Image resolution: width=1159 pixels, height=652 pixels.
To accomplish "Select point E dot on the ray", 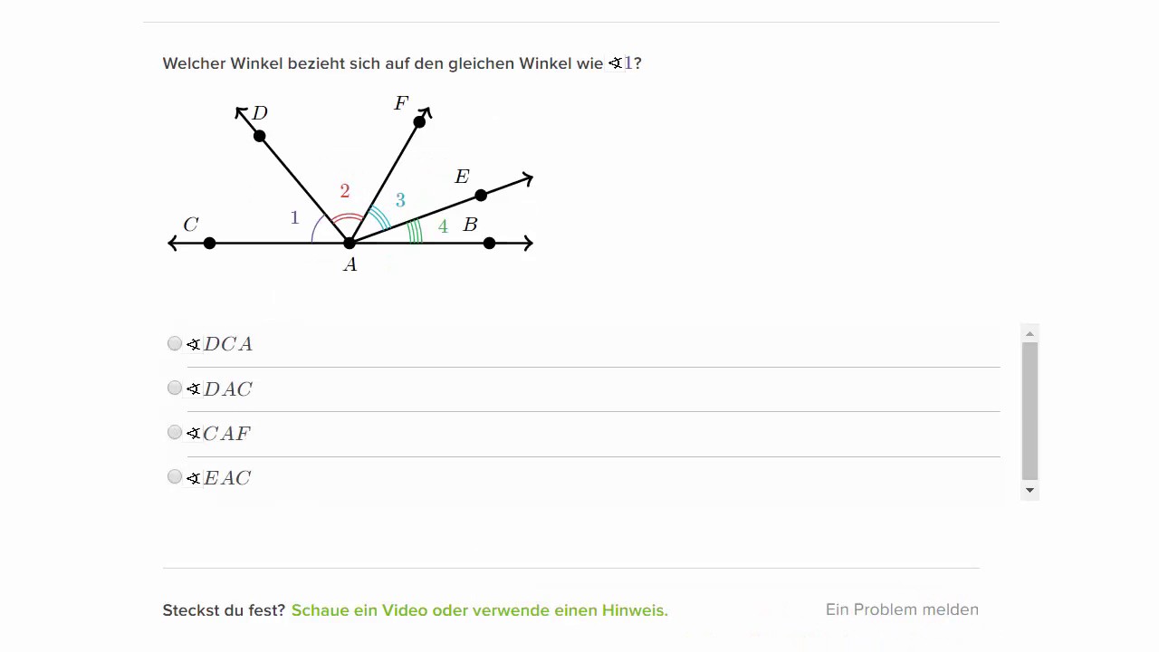I will [481, 195].
